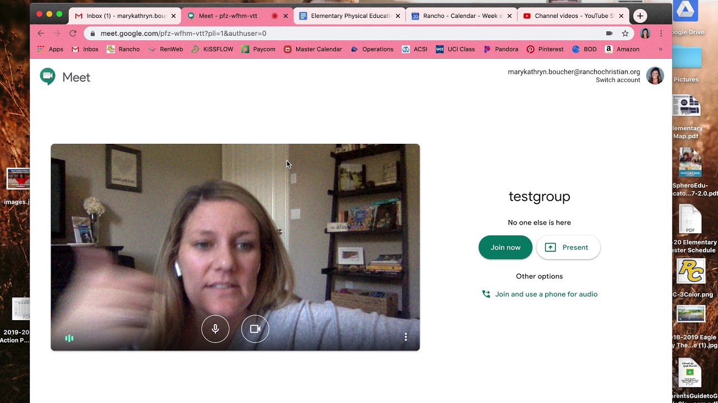Close the Gmail Inbox tab
This screenshot has height=403, width=718.
pos(173,16)
